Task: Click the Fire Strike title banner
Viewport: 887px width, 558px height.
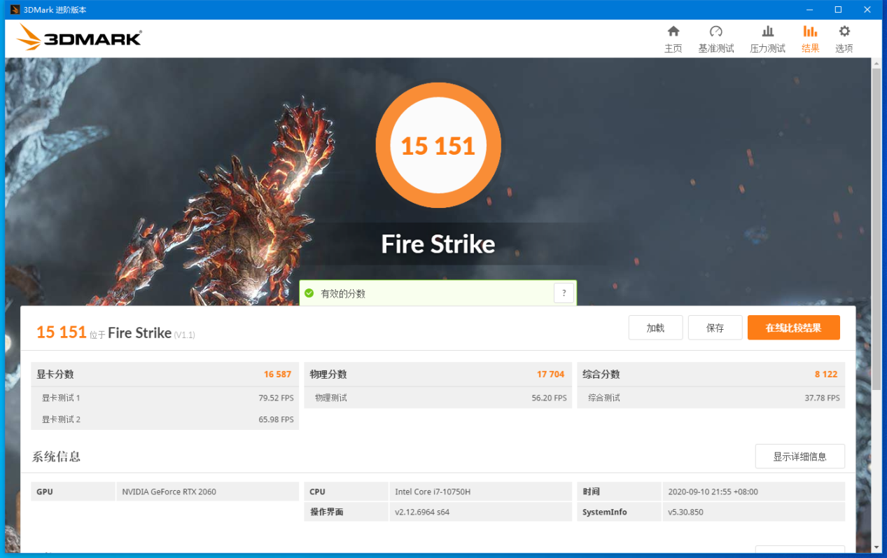Action: tap(438, 244)
